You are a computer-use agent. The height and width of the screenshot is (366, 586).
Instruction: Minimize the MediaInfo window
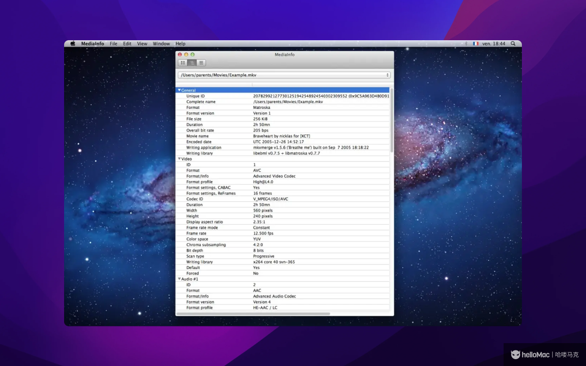[186, 54]
